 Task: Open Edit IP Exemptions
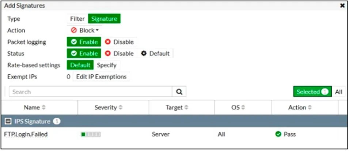point(101,77)
